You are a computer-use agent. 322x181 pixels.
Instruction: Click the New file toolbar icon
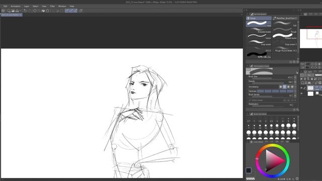pyautogui.click(x=9, y=11)
